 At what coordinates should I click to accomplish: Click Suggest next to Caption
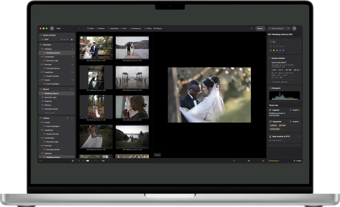point(295,110)
